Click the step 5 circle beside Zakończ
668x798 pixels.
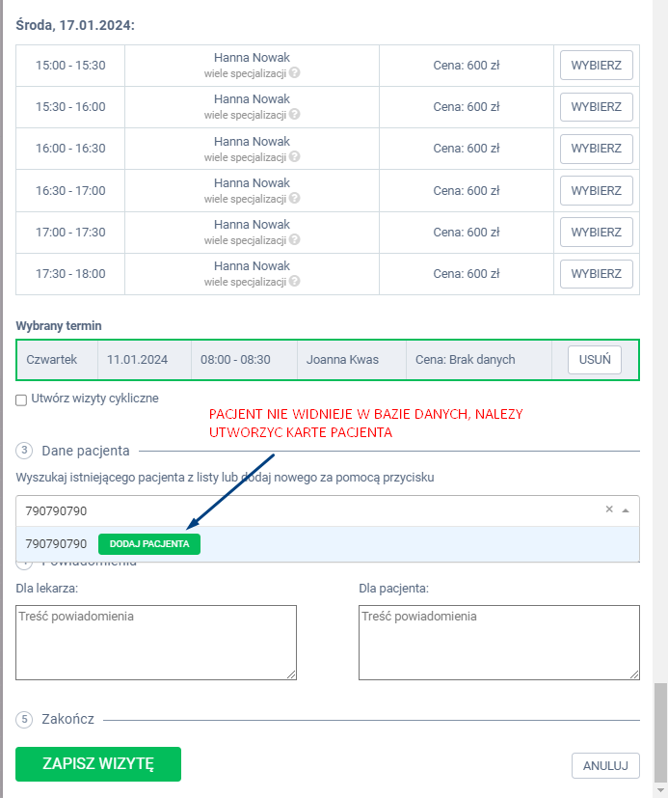click(24, 719)
